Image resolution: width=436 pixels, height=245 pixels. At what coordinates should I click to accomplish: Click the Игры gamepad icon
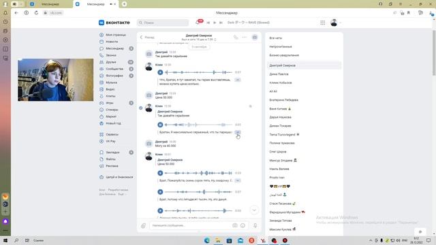[102, 103]
